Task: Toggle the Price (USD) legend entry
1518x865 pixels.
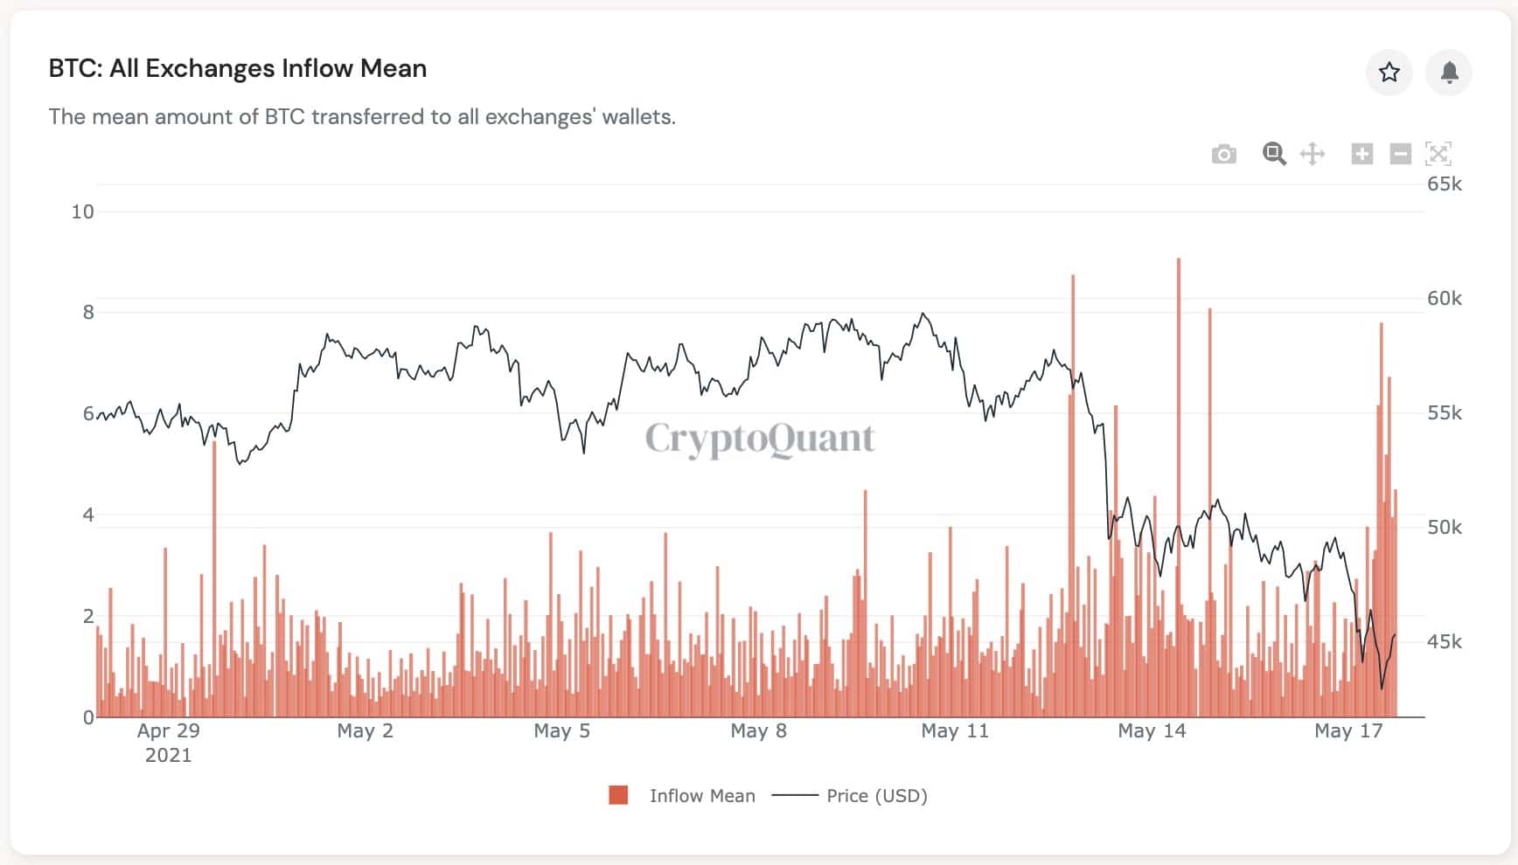Action: click(876, 796)
